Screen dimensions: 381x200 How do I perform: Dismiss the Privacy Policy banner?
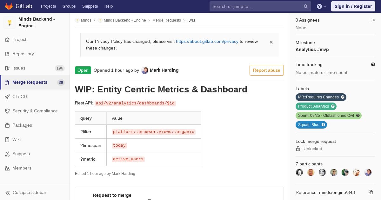[271, 42]
